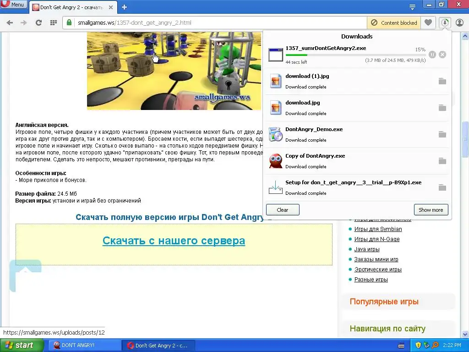
Task: Cancel the 1357_sumrDontGetAngry2.exe download
Action: 442,55
